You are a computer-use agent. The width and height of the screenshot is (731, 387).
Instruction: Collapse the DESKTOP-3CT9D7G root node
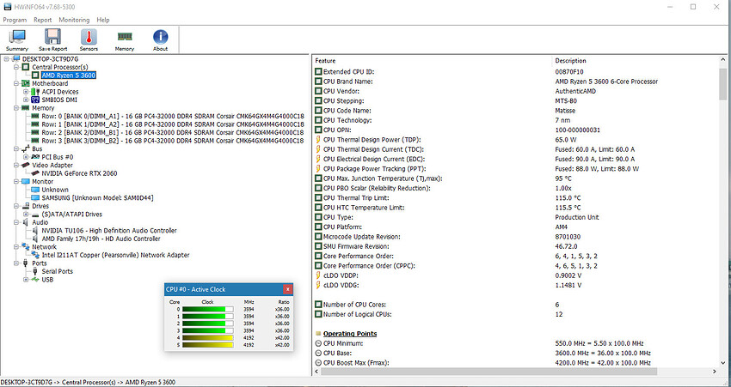coord(7,59)
